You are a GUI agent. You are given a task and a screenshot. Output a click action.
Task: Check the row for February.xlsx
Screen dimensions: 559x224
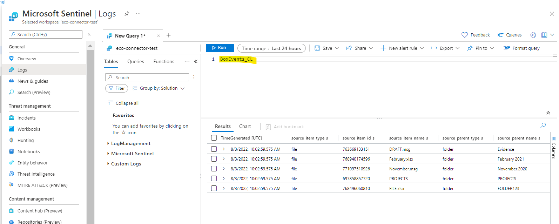214,159
